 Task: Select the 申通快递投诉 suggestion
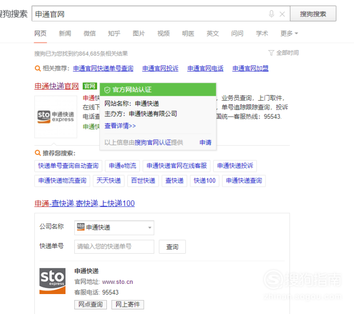pos(235,166)
